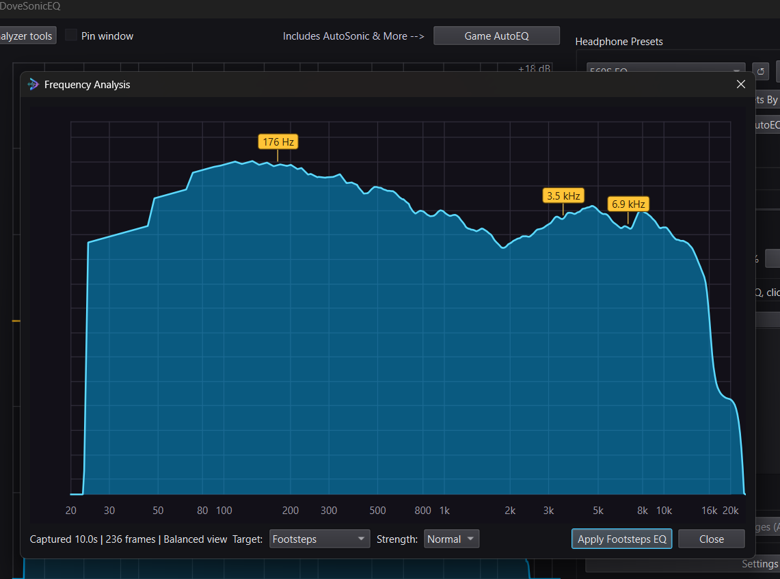780x579 pixels.
Task: Open the Analyzer tools button
Action: (27, 36)
